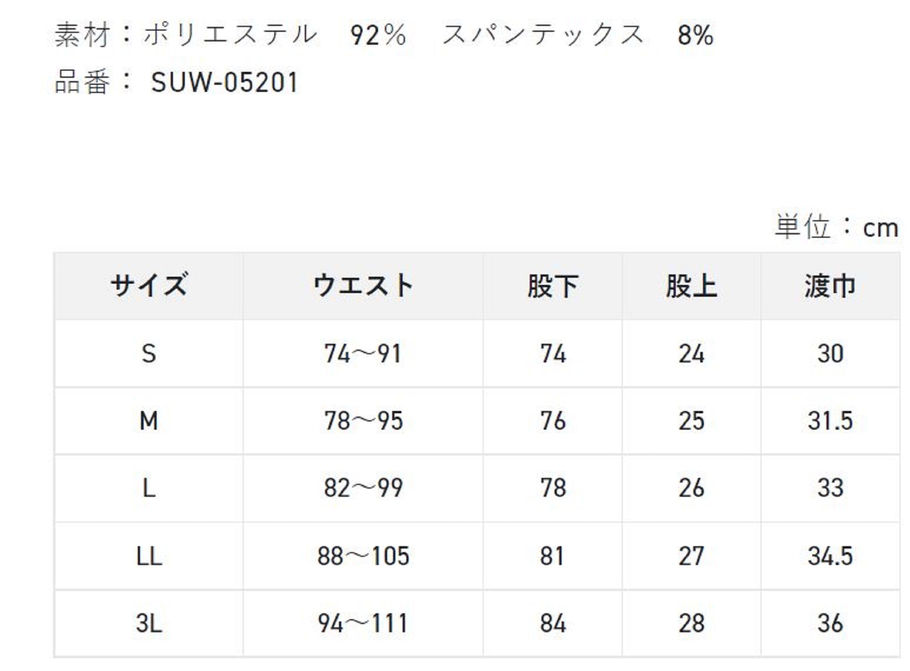This screenshot has height=671, width=910.
Task: Select the M size row label
Action: point(149,421)
